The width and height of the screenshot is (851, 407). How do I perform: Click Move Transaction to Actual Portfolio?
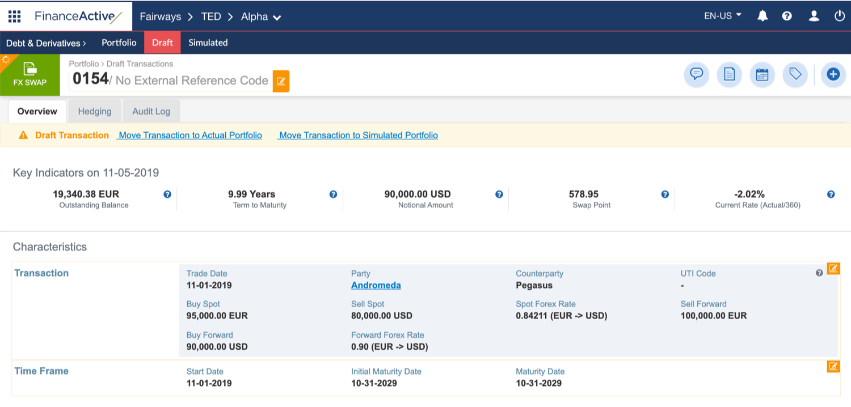[x=190, y=135]
